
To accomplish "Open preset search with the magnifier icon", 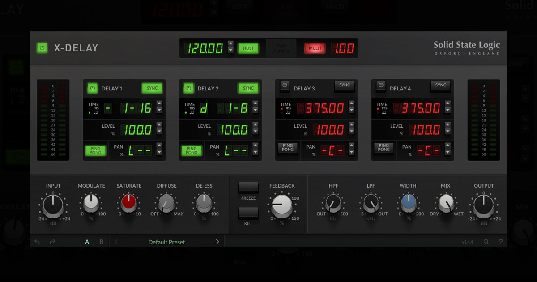I will [486, 241].
